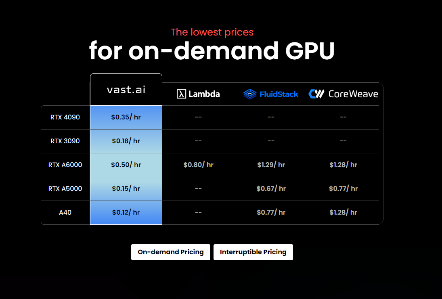Click the Lambda logo
Image resolution: width=442 pixels, height=299 pixels.
click(198, 94)
